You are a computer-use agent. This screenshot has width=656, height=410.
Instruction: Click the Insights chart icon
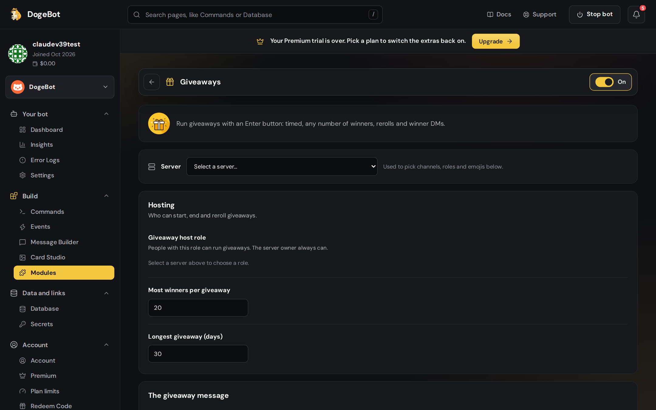pyautogui.click(x=22, y=145)
